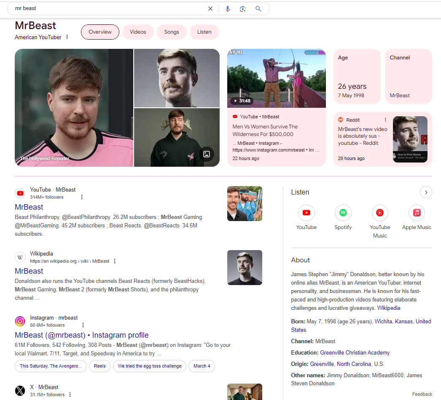Click the '22 hours ago' timestamp

(x=246, y=158)
